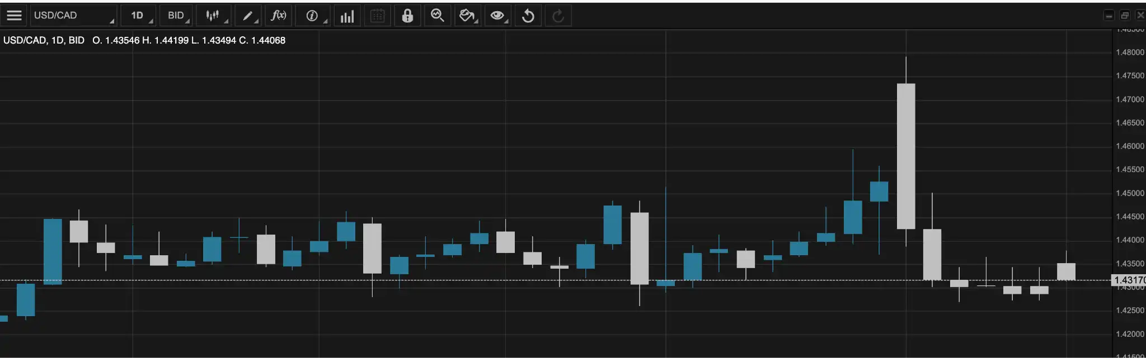Click the current price label 1.4317
Image resolution: width=1146 pixels, height=358 pixels.
coord(1128,280)
